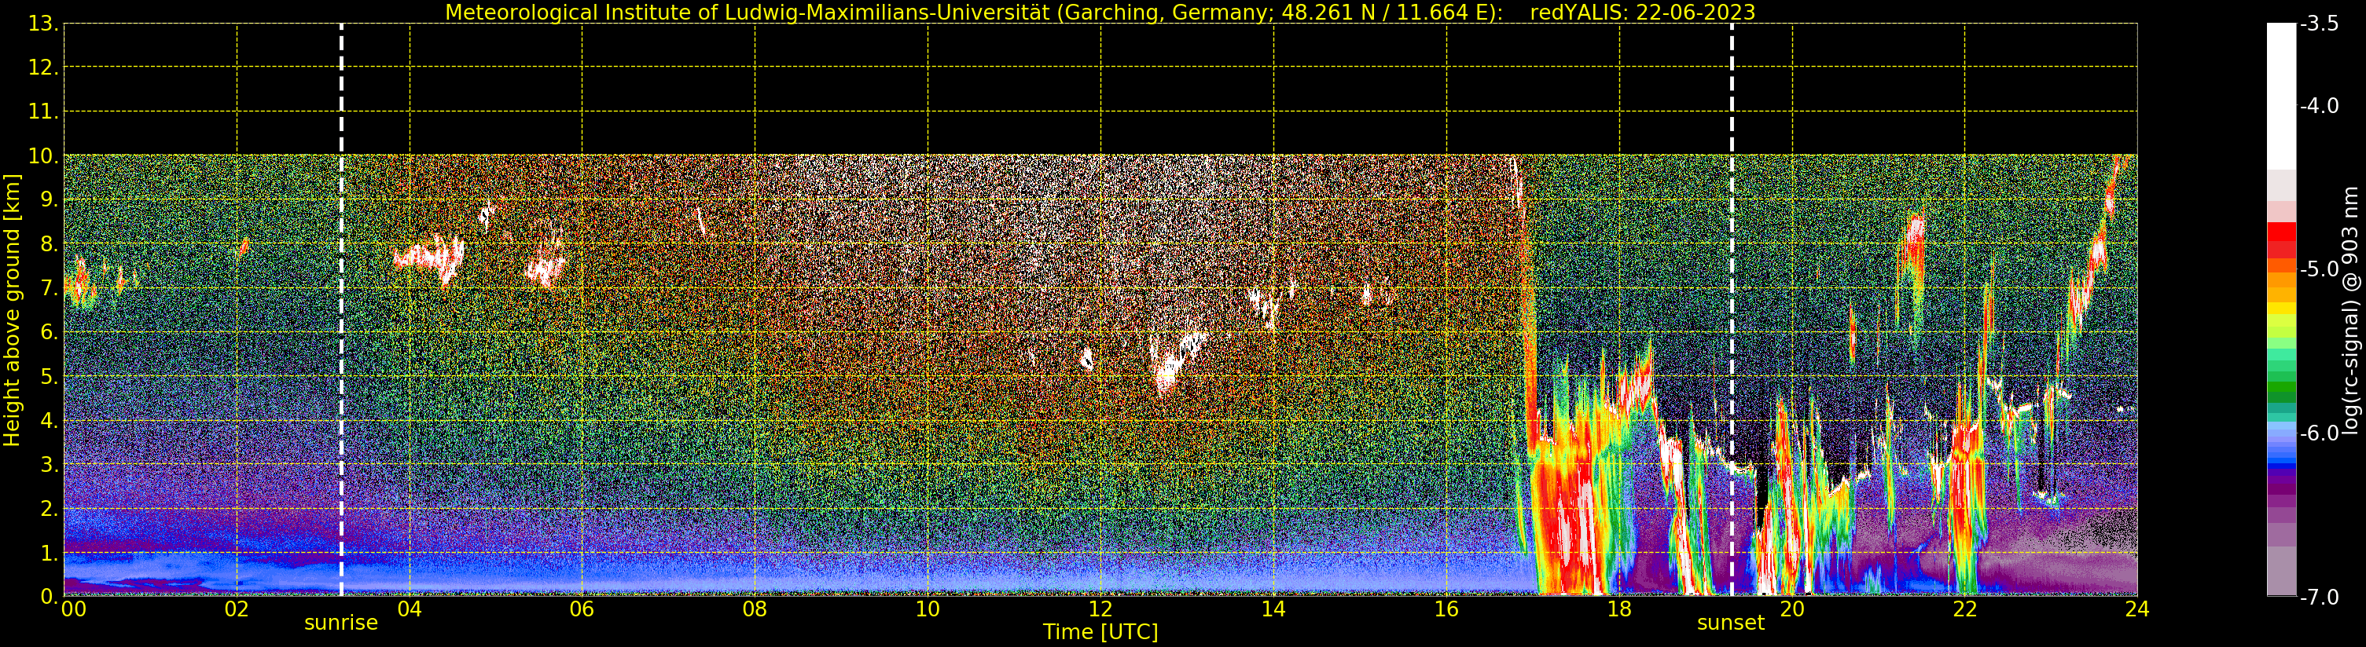Click the time axis tick label 22
The image size is (2366, 647).
(1964, 609)
